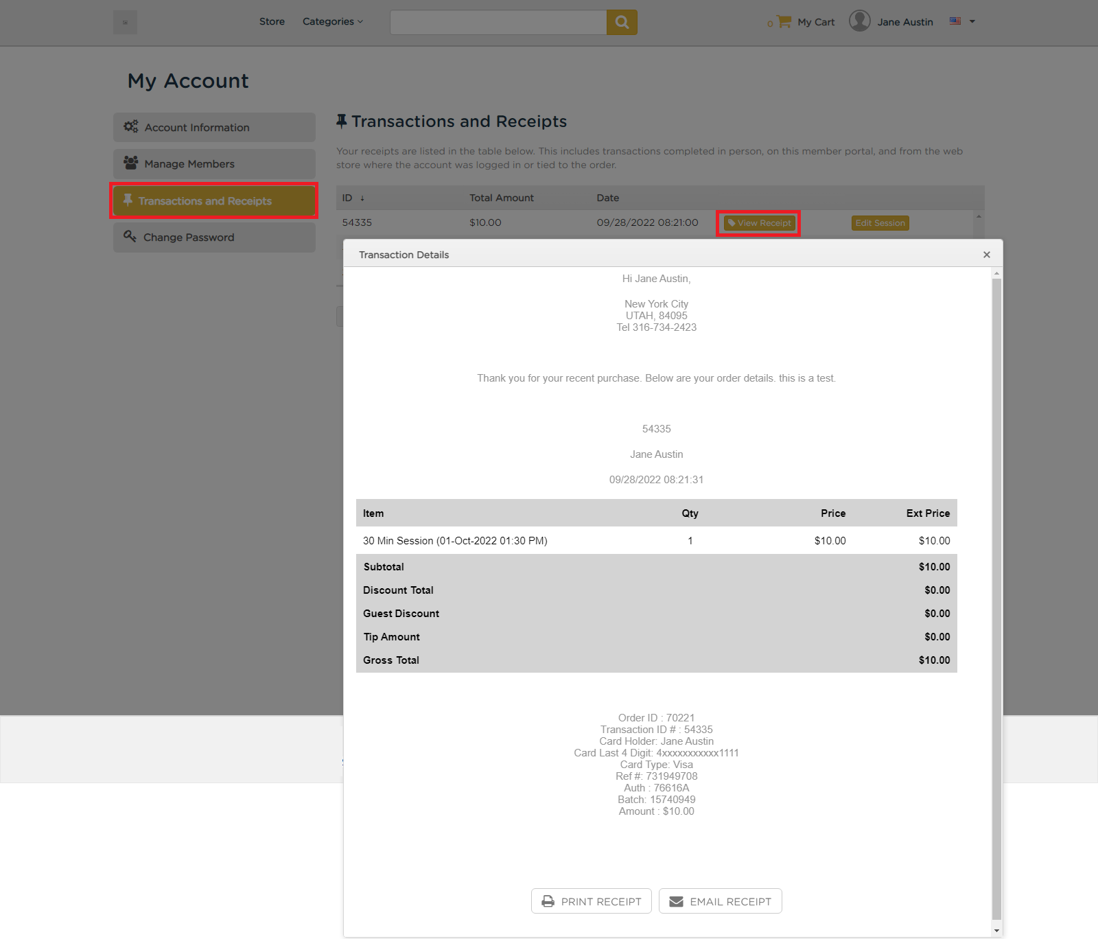The height and width of the screenshot is (939, 1098).
Task: Open Manage Members section
Action: coord(214,163)
